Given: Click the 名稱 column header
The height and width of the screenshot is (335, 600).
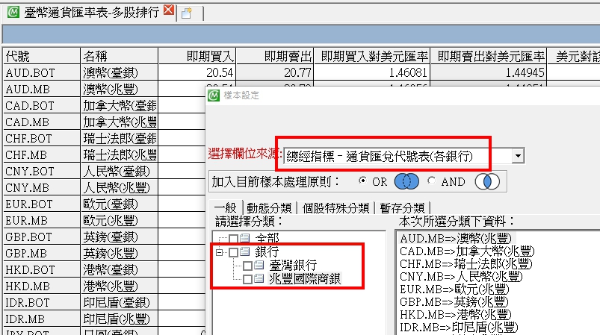Looking at the screenshot, I should coord(119,56).
